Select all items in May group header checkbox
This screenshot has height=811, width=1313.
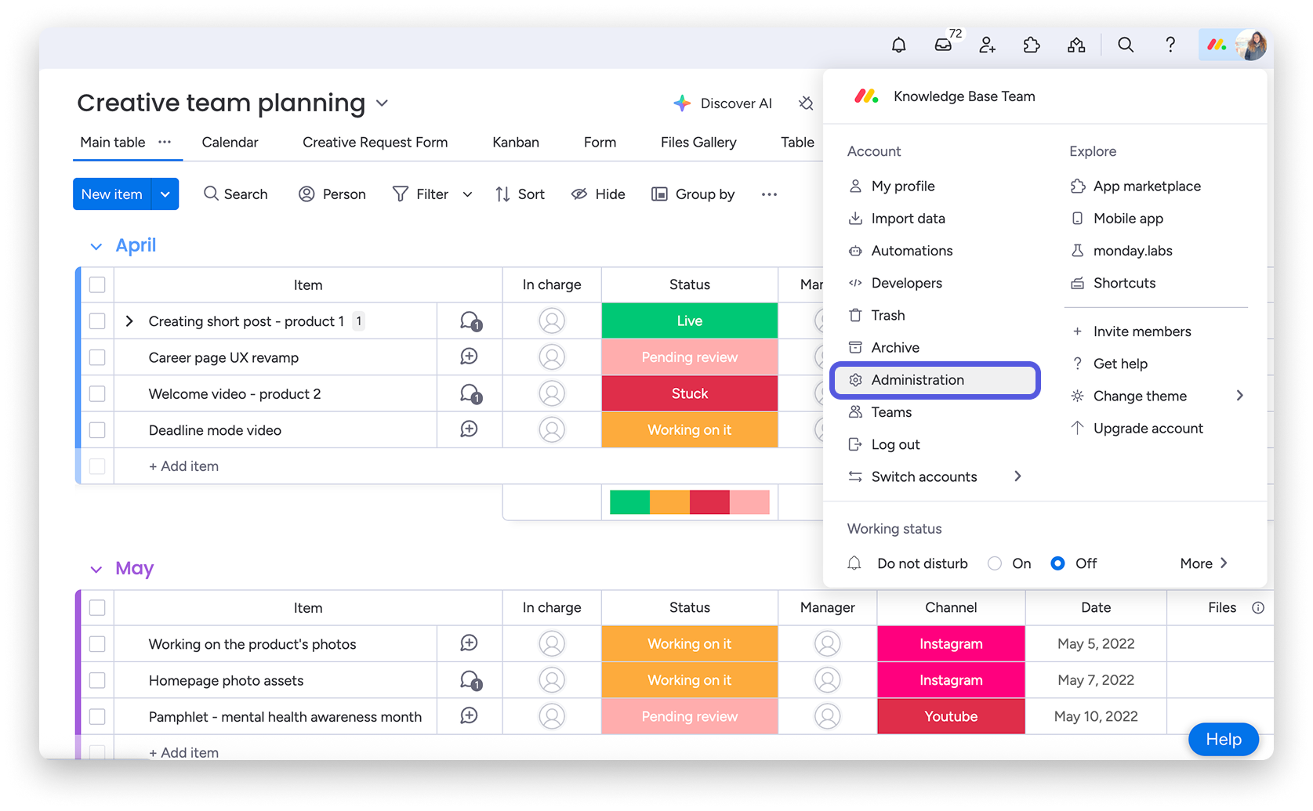click(97, 607)
